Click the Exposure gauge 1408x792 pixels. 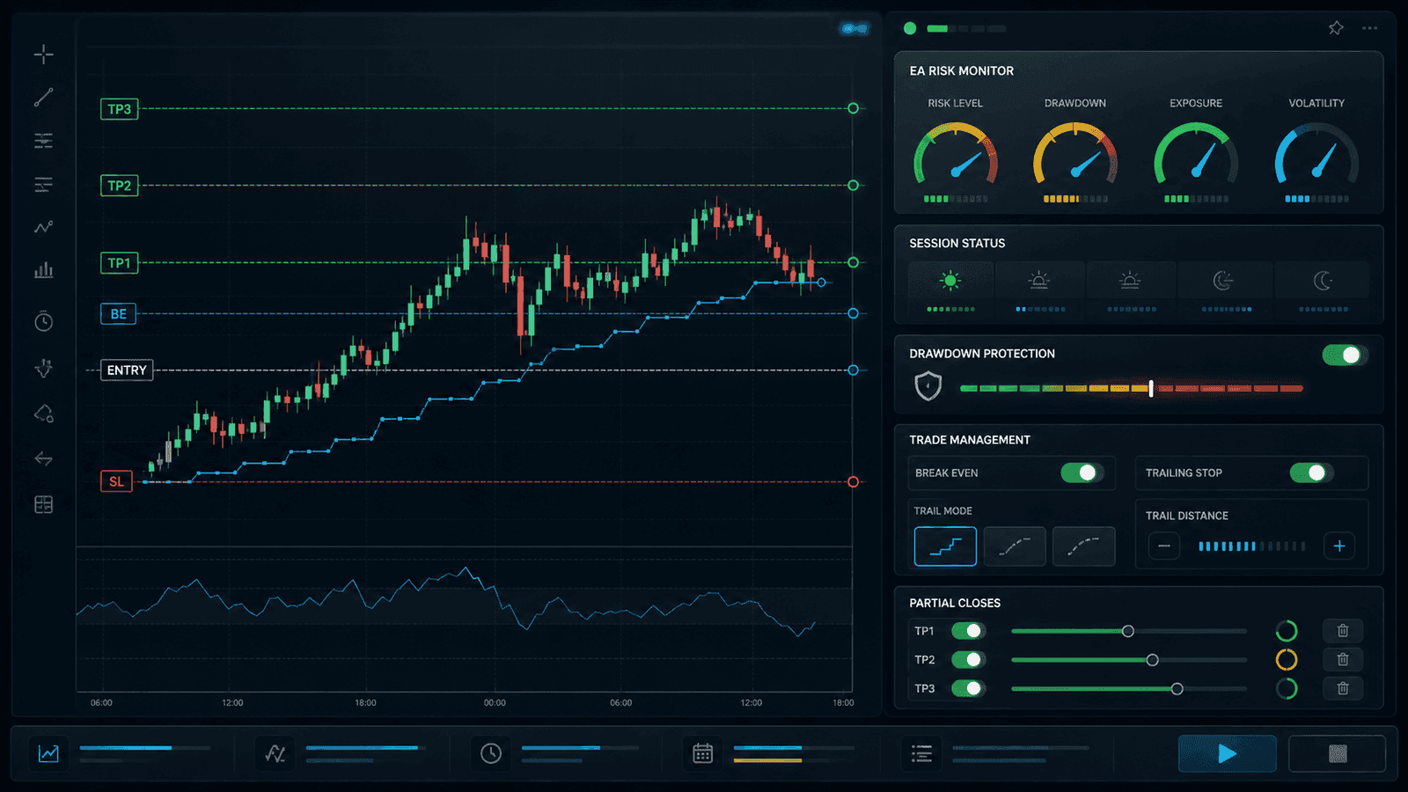pos(1196,153)
